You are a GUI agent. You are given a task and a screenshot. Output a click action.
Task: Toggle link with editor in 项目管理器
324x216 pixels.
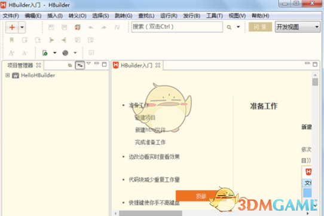[x=80, y=65]
